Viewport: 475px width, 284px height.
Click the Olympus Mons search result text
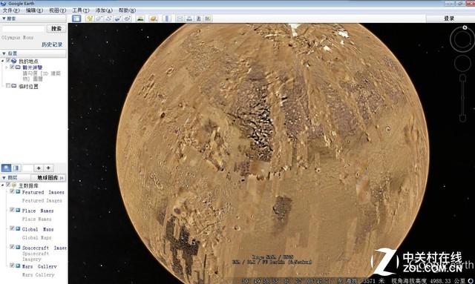tap(18, 38)
